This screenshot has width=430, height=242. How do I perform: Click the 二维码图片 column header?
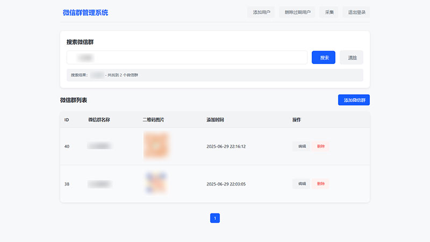153,119
